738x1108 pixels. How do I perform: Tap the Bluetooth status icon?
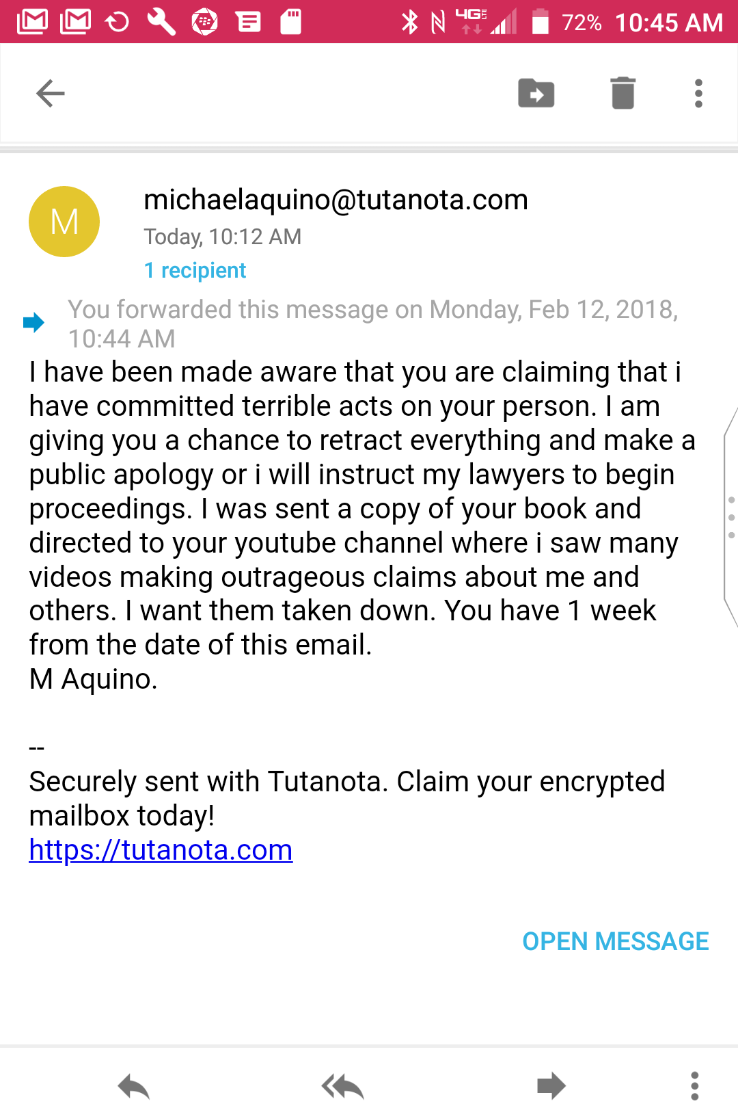[409, 22]
